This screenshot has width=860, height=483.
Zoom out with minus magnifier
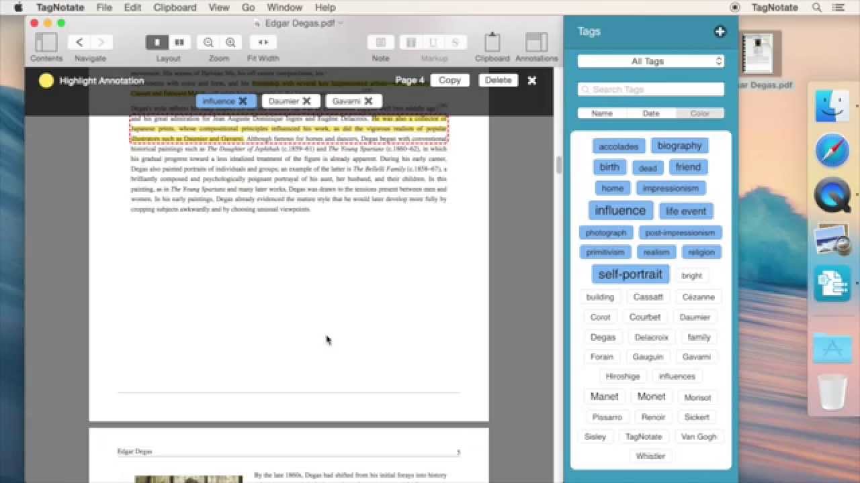(x=208, y=42)
